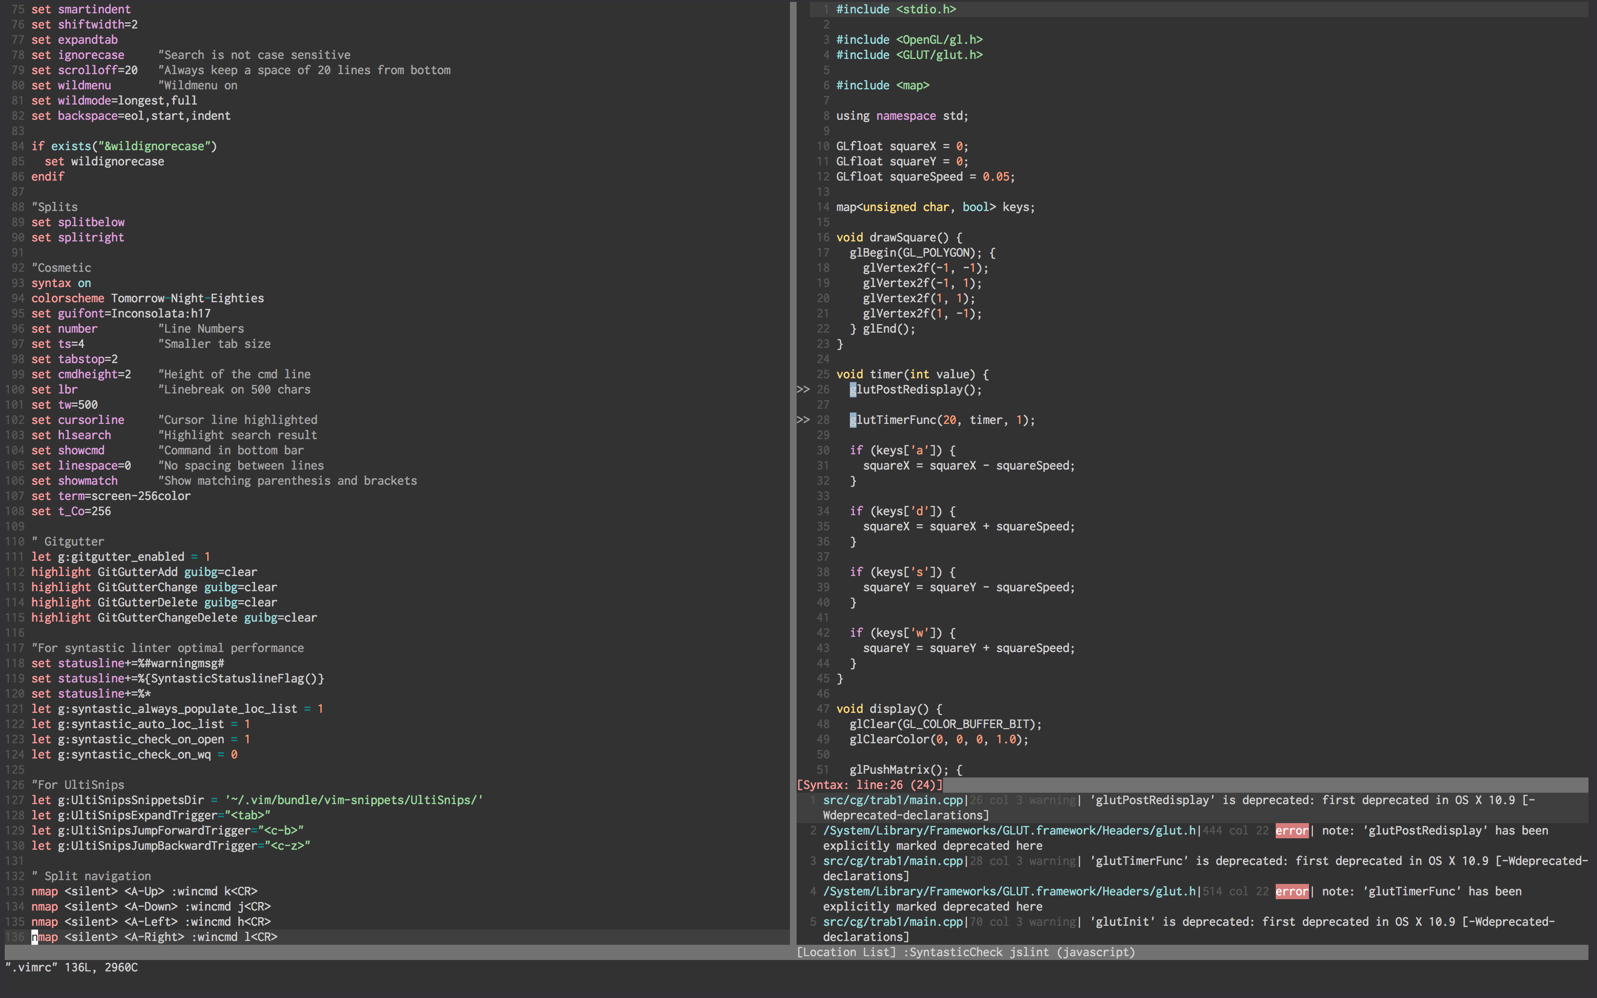Click 'if exists("&wildignorecase")' line
Image resolution: width=1597 pixels, height=998 pixels.
click(124, 146)
